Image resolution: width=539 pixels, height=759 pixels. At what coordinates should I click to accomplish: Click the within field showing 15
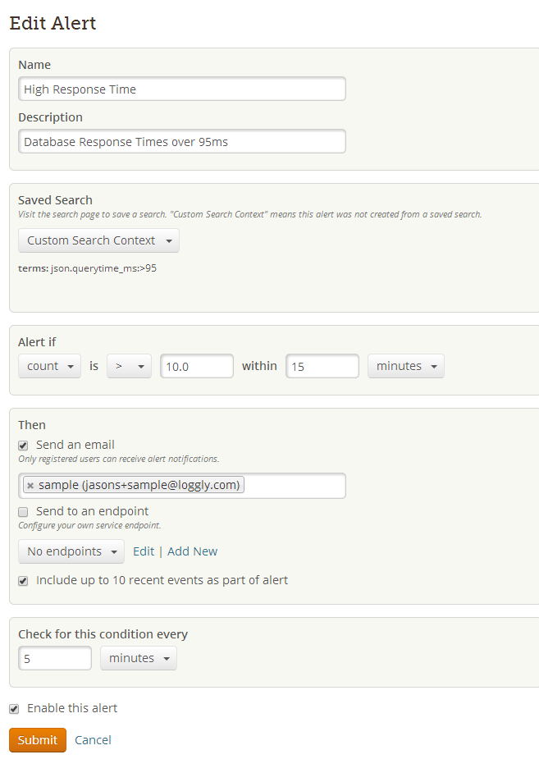point(322,367)
